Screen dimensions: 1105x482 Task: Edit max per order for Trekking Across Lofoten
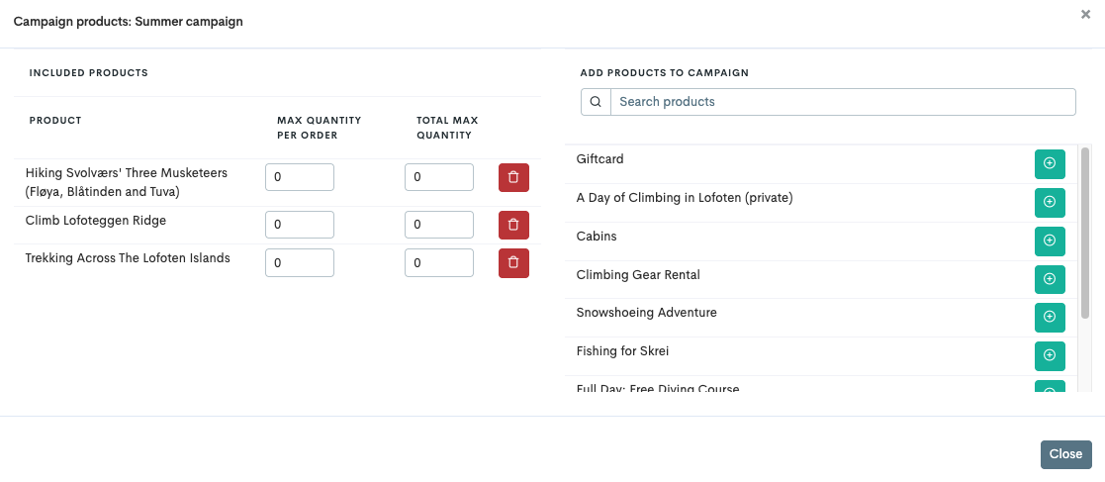(x=300, y=263)
